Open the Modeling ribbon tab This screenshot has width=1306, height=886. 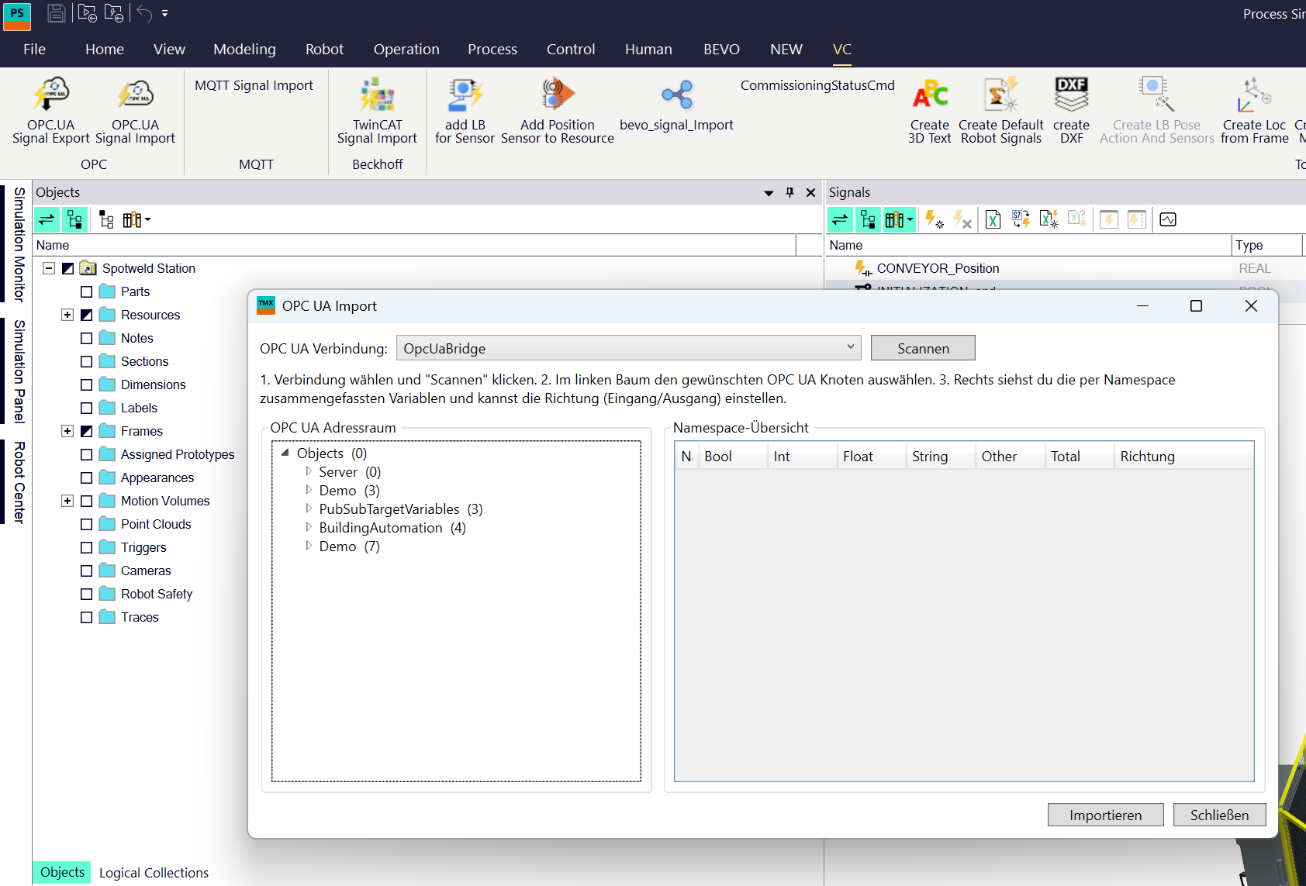244,49
